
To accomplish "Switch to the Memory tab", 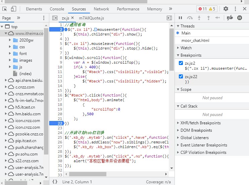I will coord(154,9).
